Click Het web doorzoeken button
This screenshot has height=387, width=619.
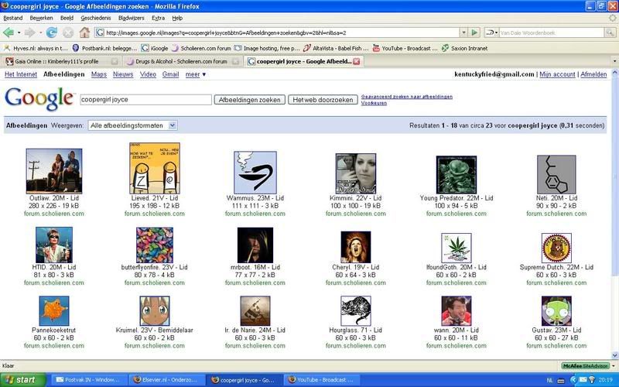(x=323, y=100)
